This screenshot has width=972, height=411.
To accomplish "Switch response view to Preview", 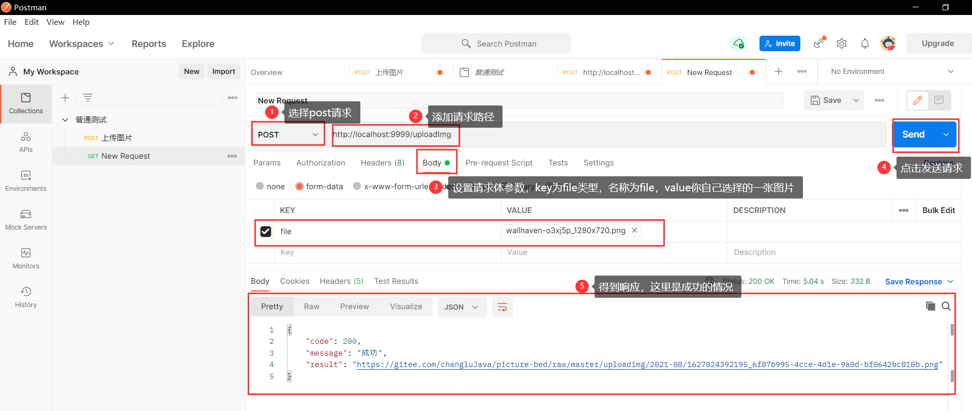I will [354, 307].
